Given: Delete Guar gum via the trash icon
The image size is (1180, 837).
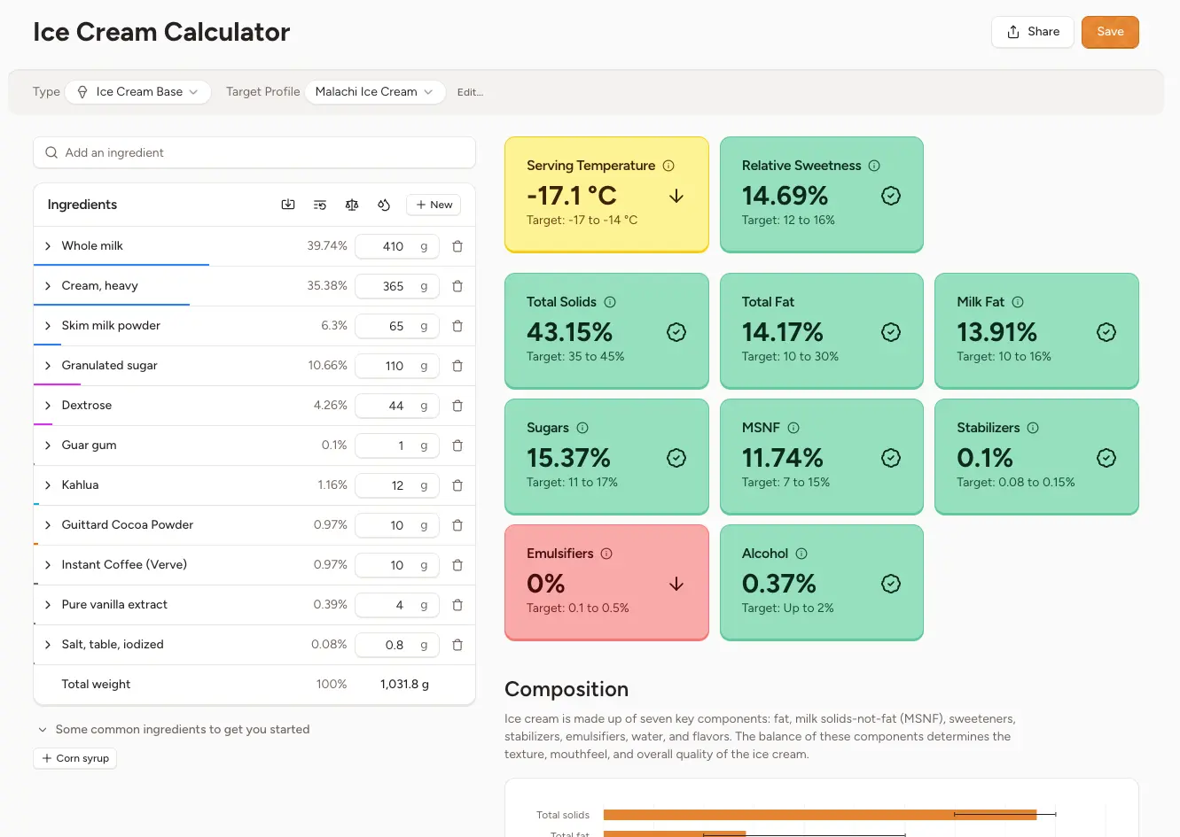Looking at the screenshot, I should pos(457,446).
